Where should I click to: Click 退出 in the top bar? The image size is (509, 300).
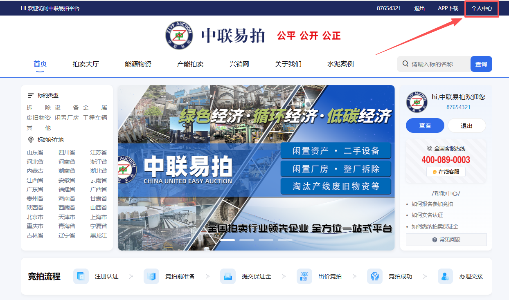(419, 8)
